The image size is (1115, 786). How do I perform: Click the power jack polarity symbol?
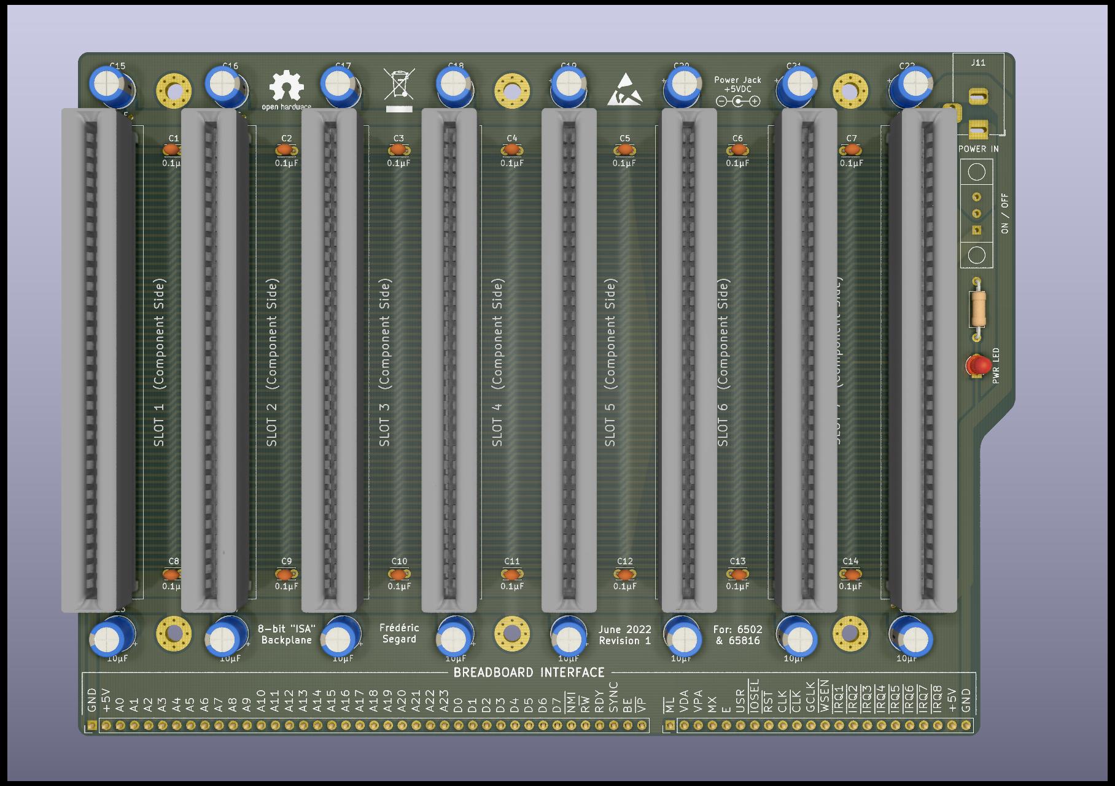[737, 101]
